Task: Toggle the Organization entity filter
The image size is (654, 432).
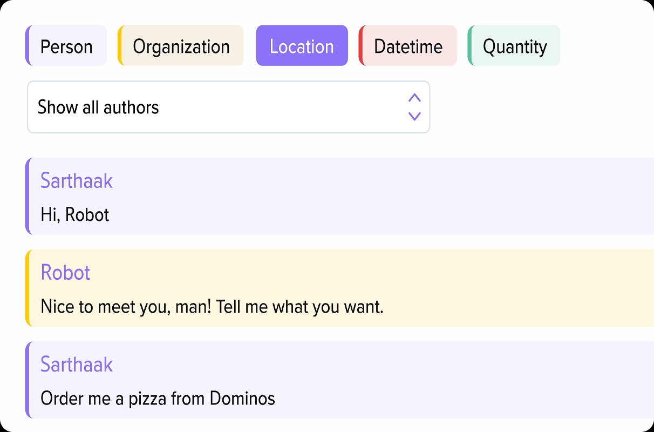Action: (x=181, y=46)
